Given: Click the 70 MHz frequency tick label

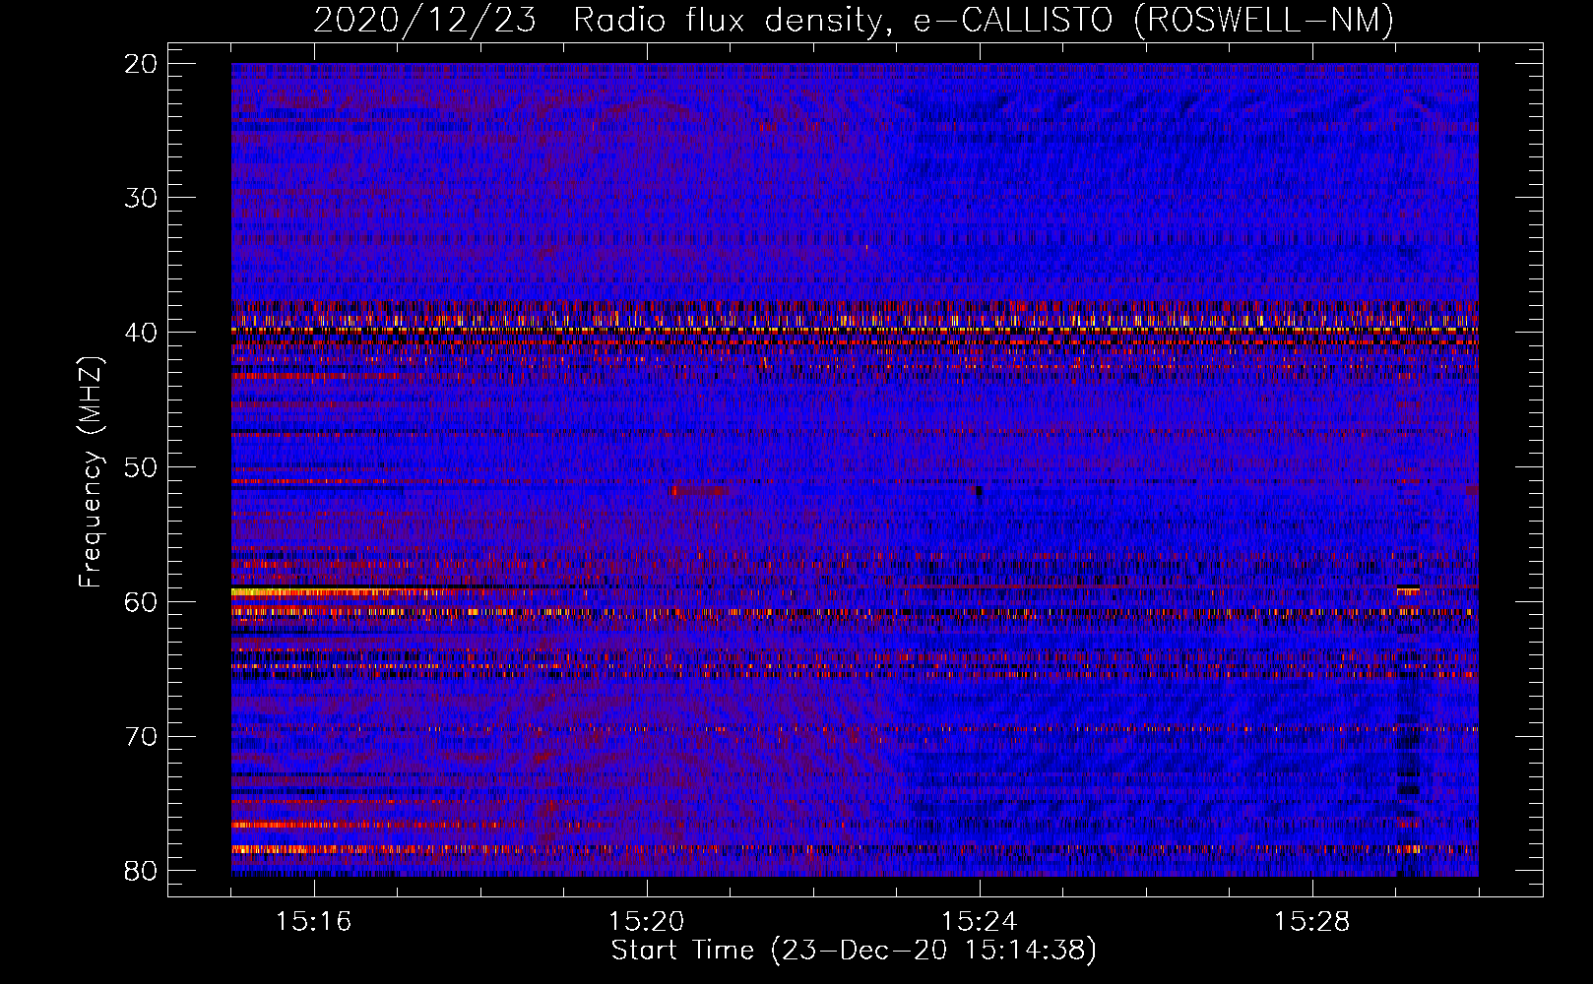Looking at the screenshot, I should coord(143,736).
